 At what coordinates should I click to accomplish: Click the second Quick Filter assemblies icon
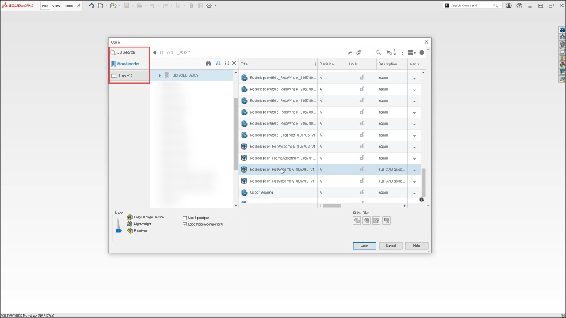click(366, 221)
